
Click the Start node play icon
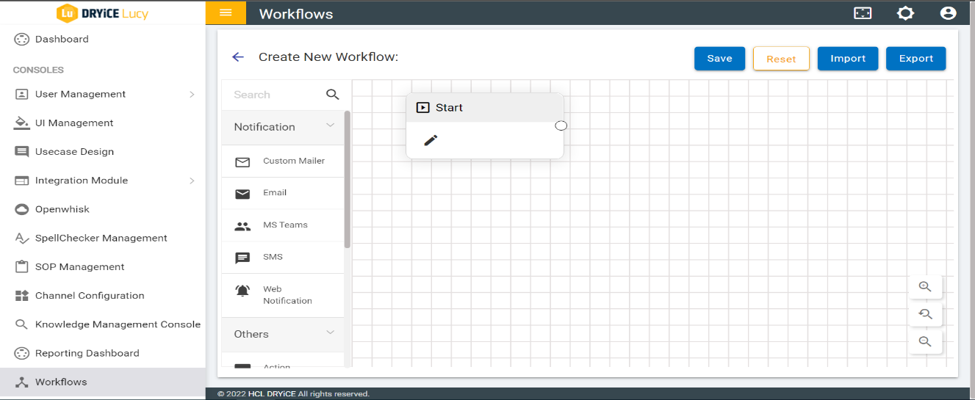tap(422, 107)
